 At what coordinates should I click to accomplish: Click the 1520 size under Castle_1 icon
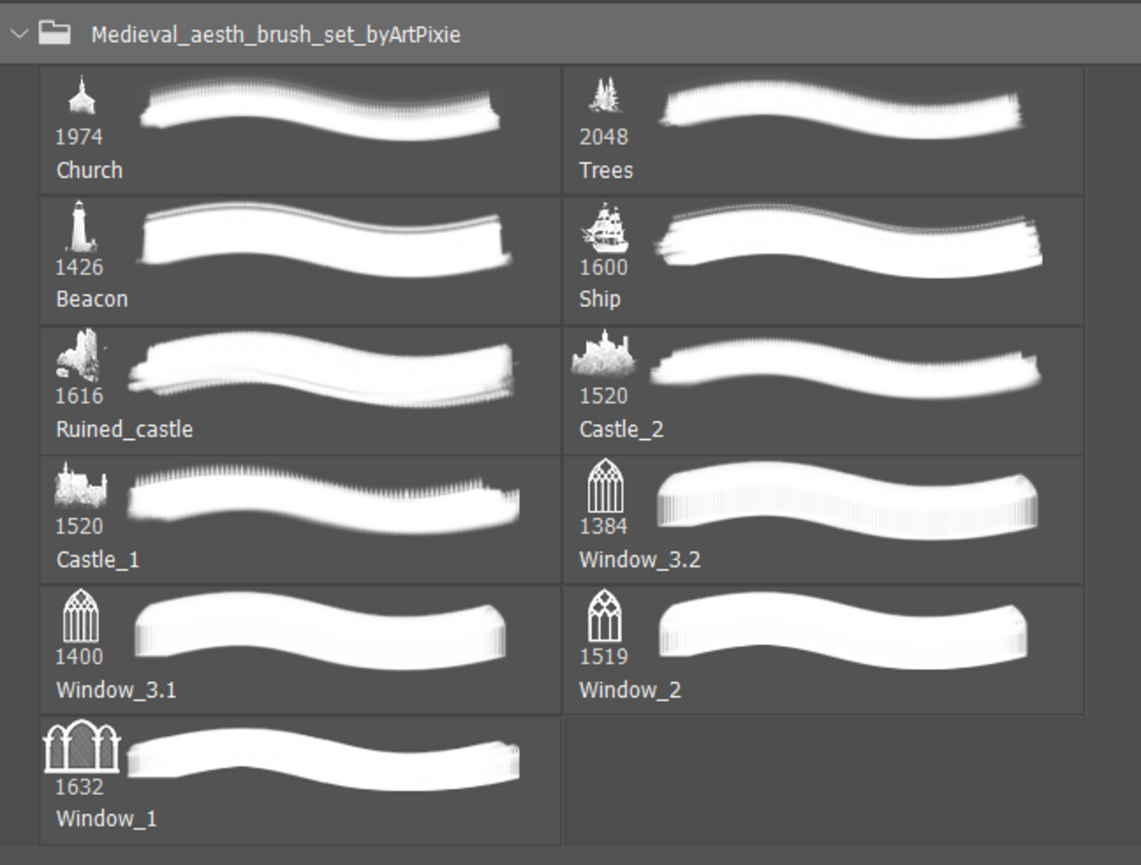pyautogui.click(x=79, y=526)
